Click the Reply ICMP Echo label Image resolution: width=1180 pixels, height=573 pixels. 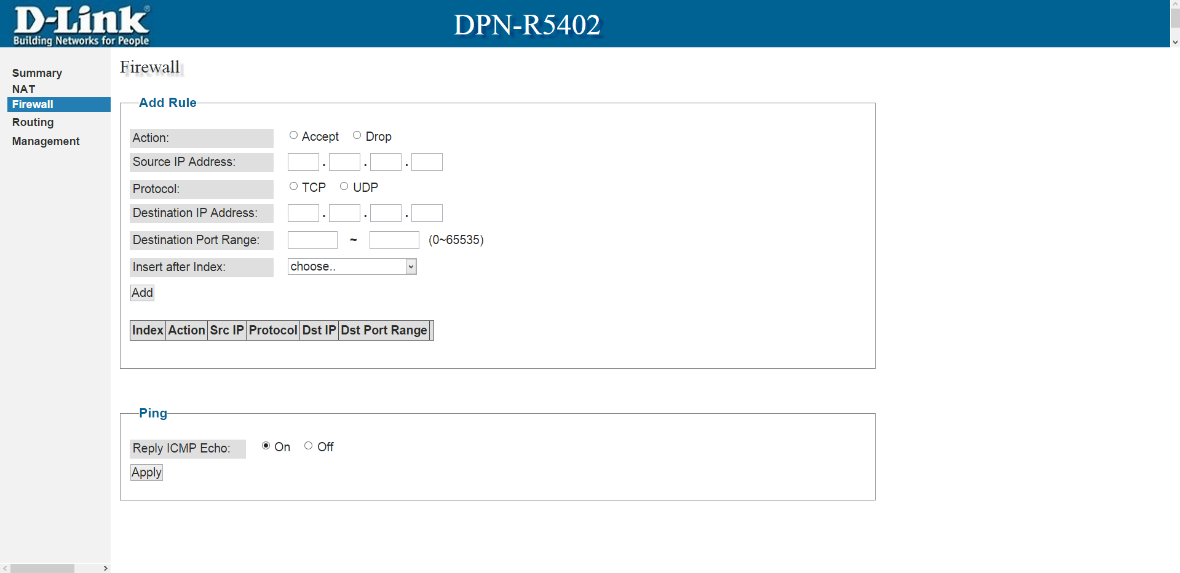(x=188, y=448)
